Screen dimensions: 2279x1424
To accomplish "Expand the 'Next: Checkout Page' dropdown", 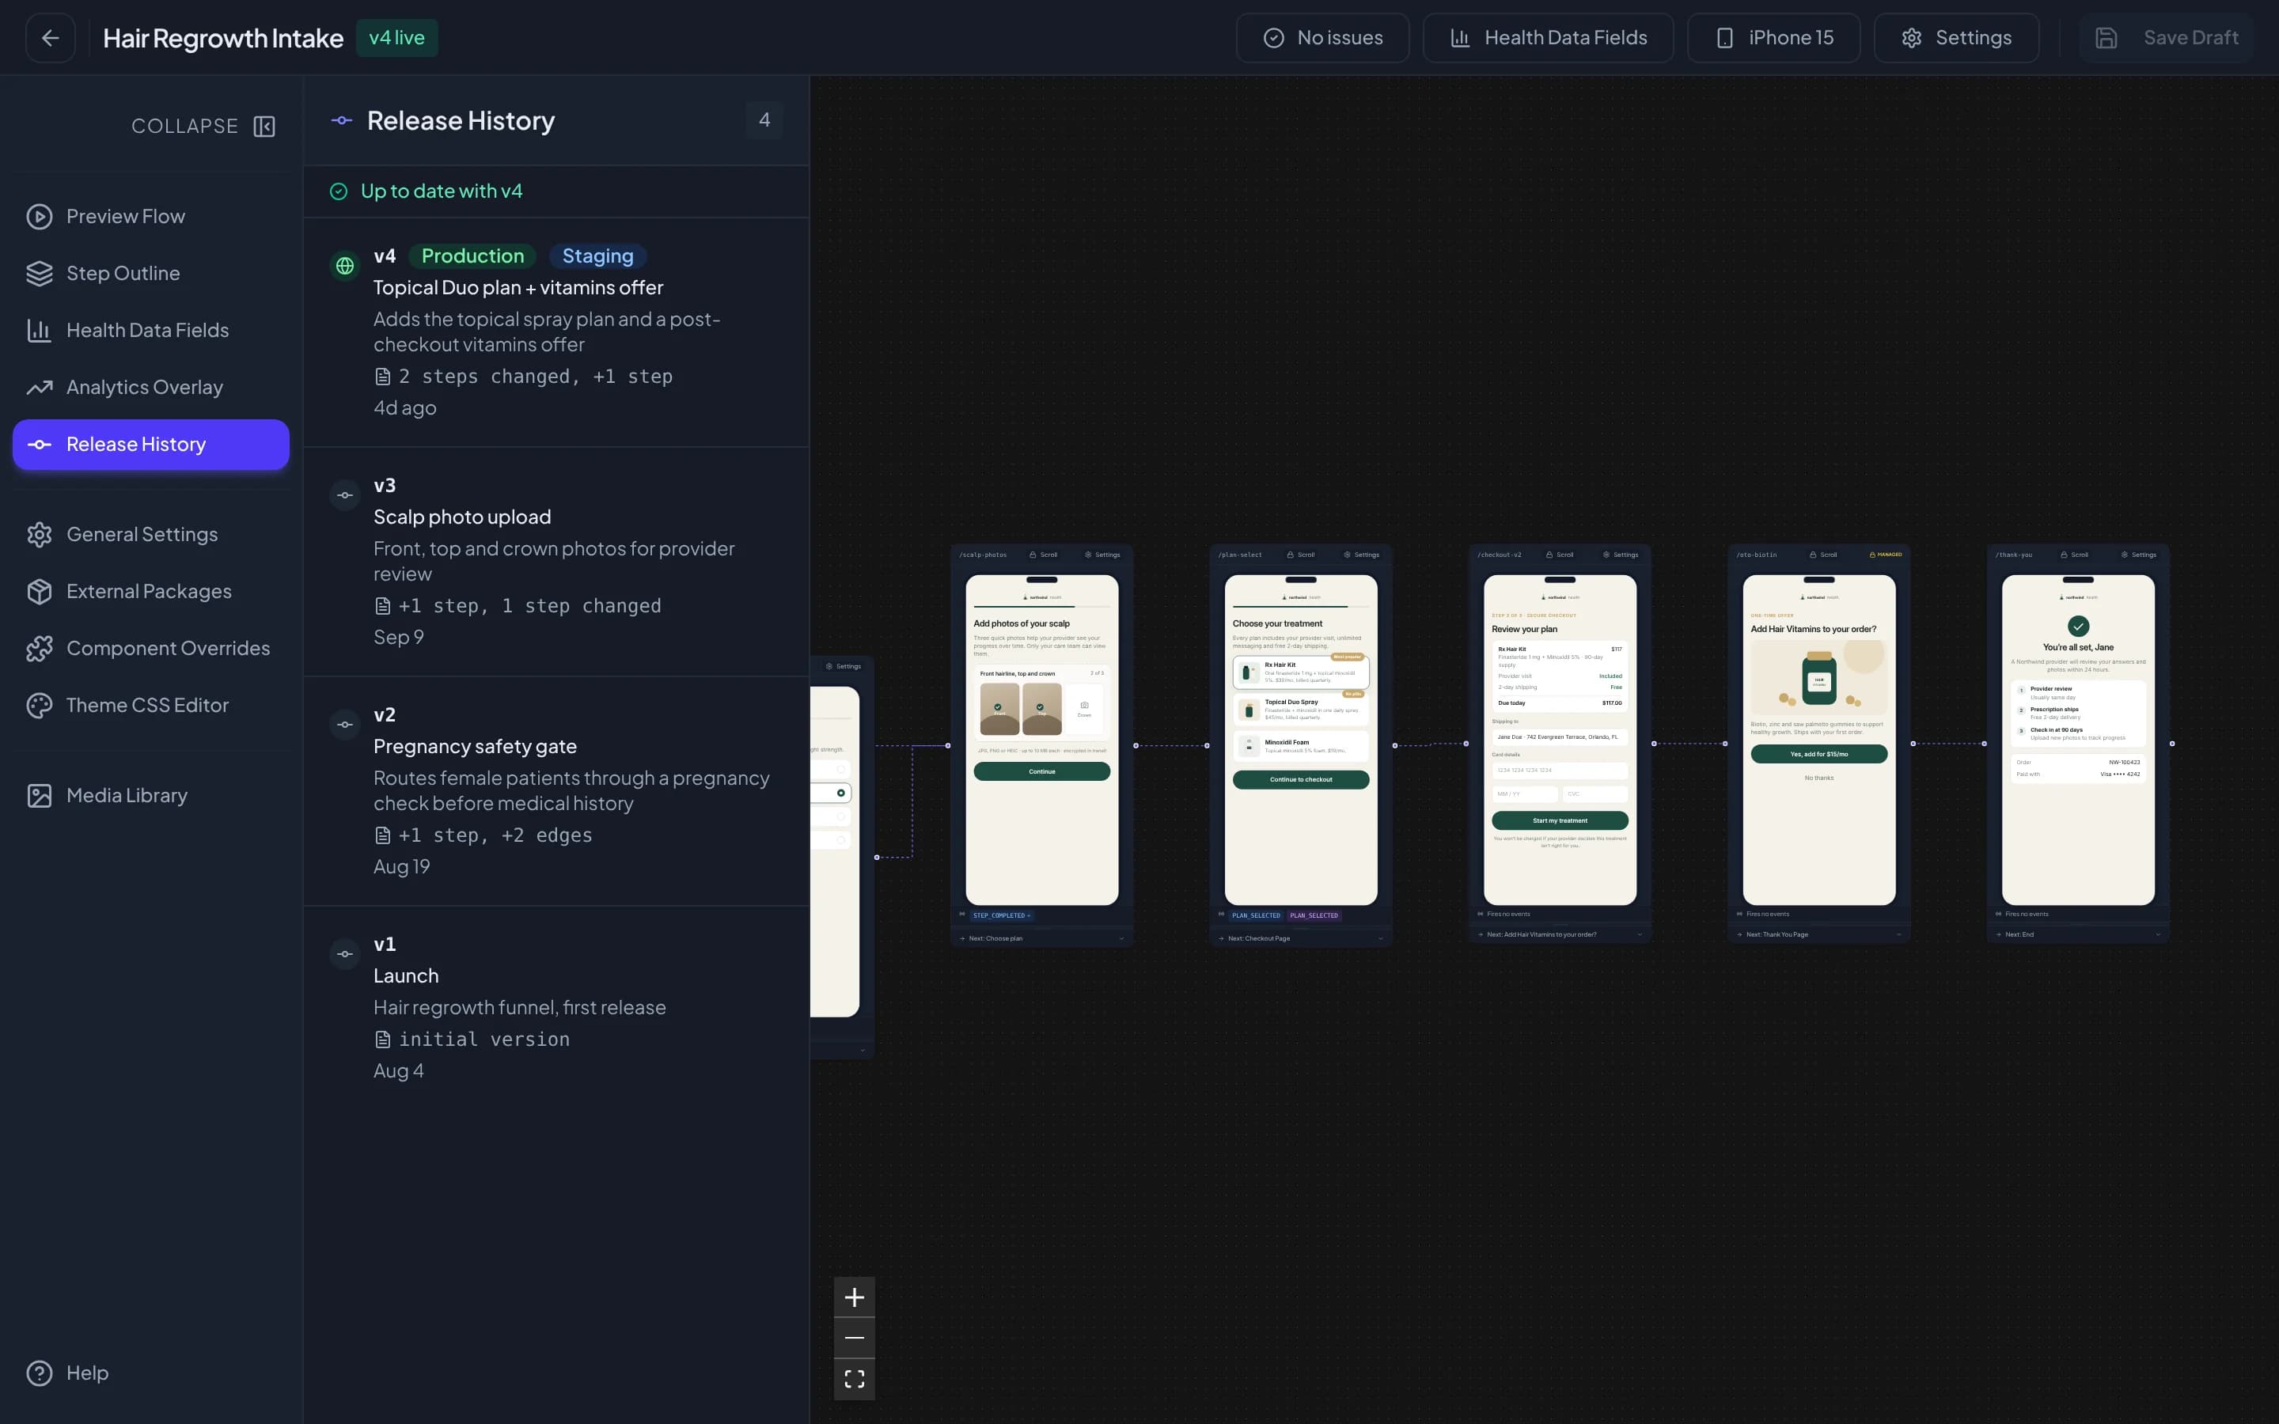I will click(1301, 938).
